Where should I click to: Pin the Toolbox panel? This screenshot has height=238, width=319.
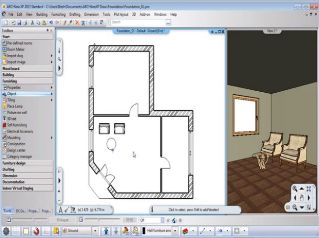point(47,31)
